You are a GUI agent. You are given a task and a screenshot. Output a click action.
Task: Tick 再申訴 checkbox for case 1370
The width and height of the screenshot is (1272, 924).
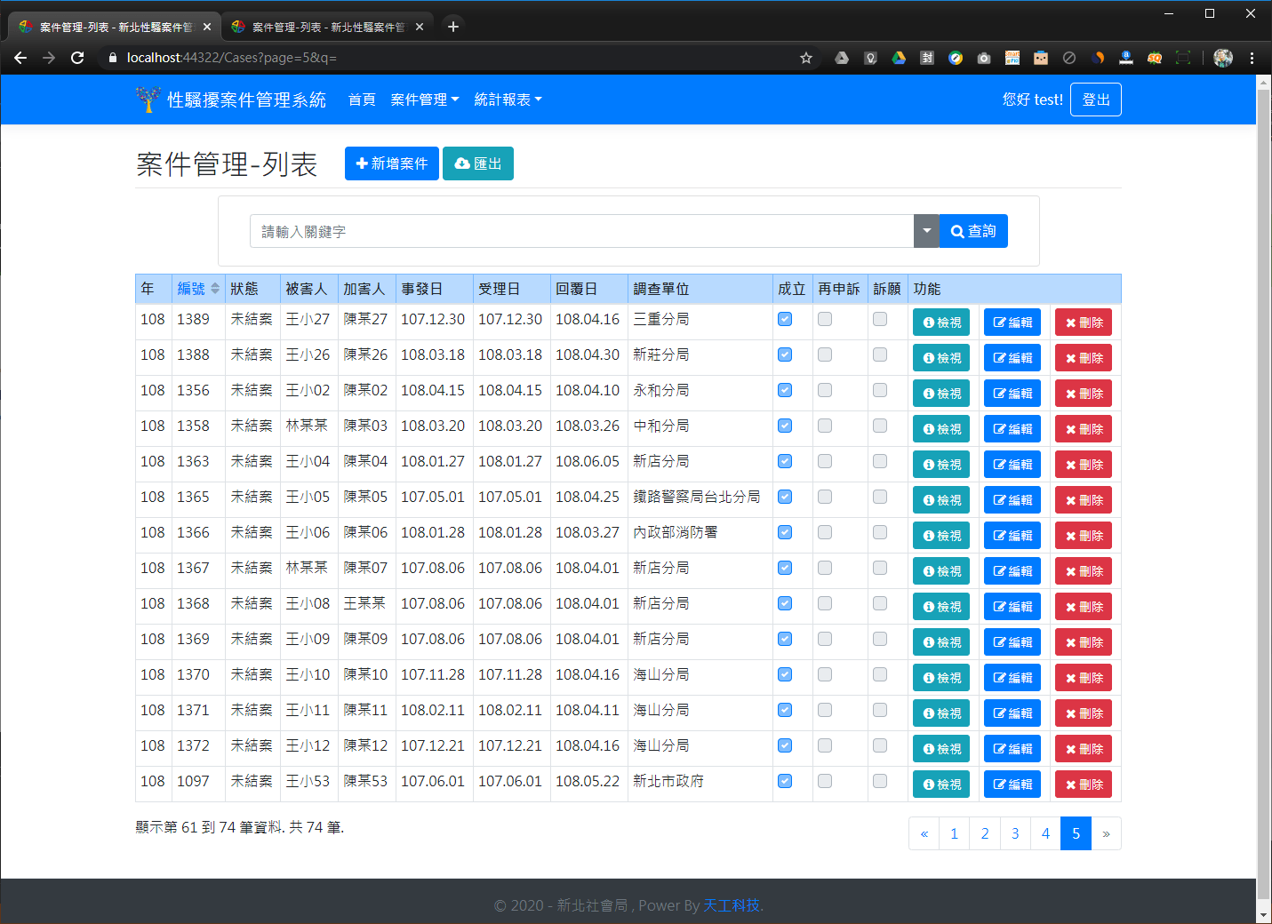click(825, 674)
